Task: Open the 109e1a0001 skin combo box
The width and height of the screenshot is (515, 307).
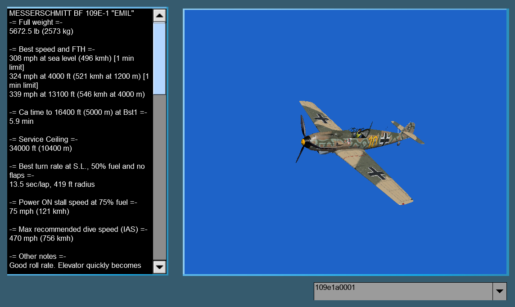Action: tap(403, 291)
